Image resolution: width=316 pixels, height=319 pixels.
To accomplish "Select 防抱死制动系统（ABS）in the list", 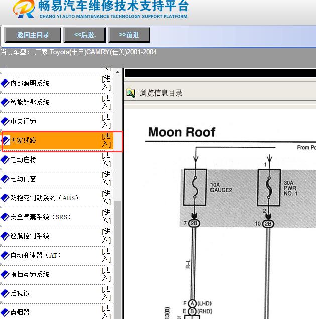I will tap(44, 198).
